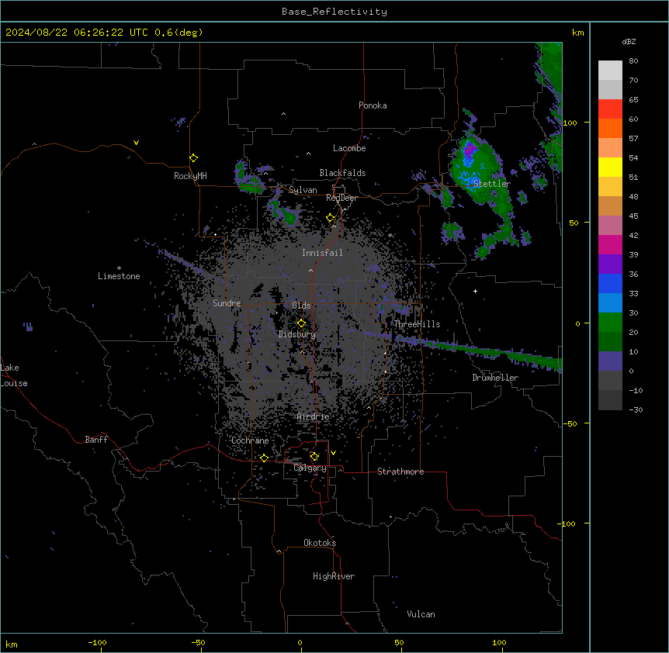Select the Vulcan label
The image size is (669, 653).
point(421,614)
